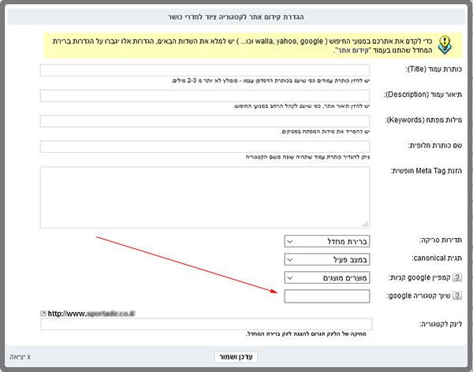
Task: Click help icon for google shopping campaign
Action: [x=457, y=277]
